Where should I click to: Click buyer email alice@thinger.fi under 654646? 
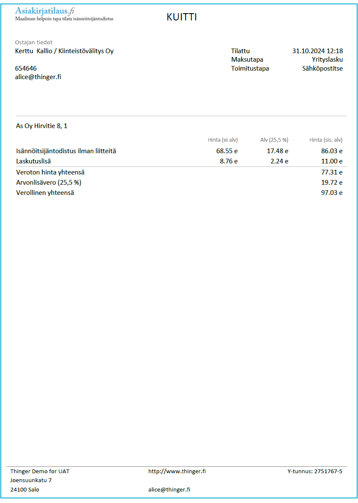point(38,77)
